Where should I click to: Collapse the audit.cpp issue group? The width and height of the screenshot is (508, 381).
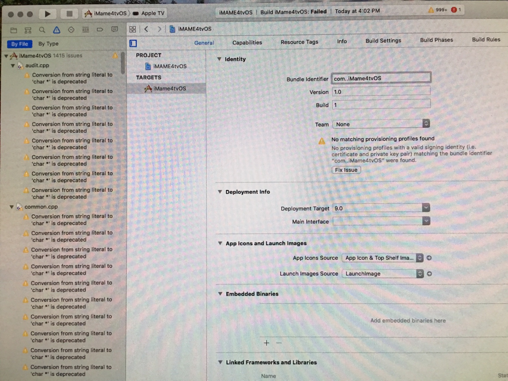(x=13, y=66)
